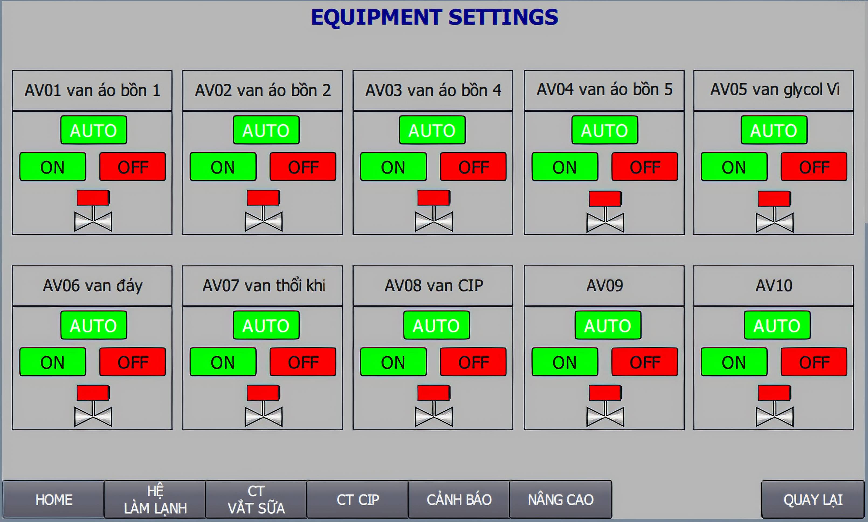Toggle AUTO mode for AV08 van CIP

(436, 325)
